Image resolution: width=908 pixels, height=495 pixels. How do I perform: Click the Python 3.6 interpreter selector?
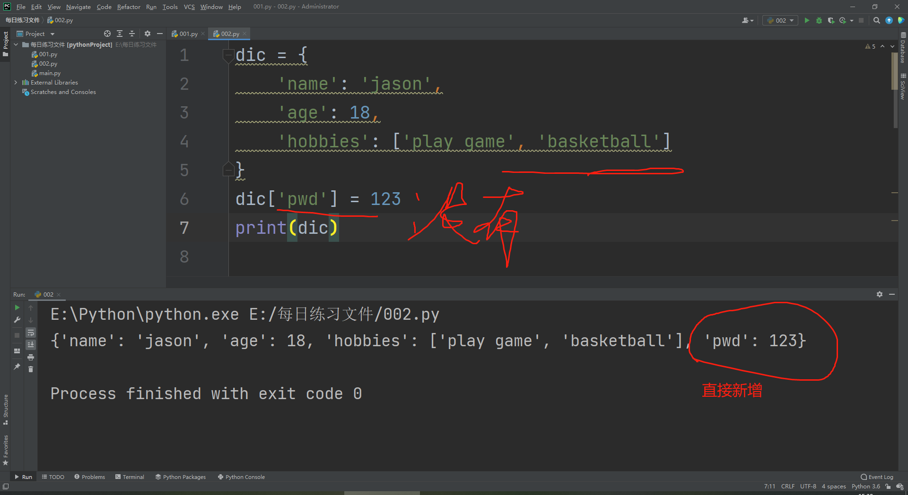866,486
